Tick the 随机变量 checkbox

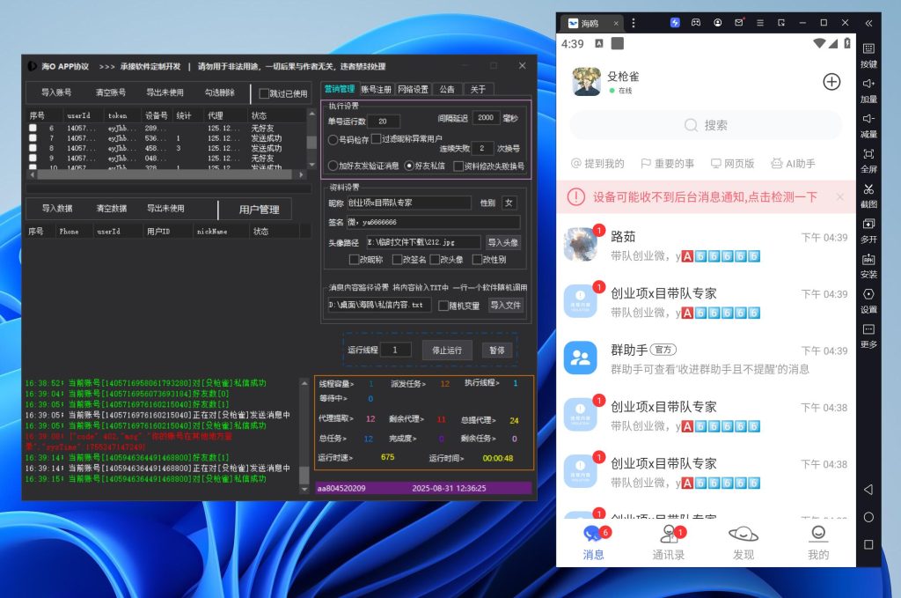[x=444, y=306]
